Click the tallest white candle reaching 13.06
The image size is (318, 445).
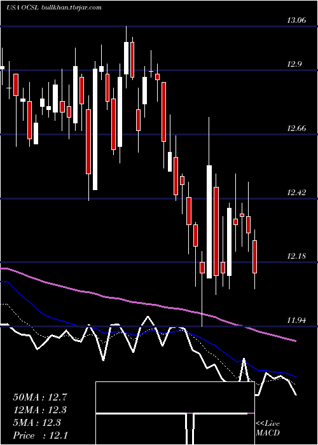coord(127,58)
